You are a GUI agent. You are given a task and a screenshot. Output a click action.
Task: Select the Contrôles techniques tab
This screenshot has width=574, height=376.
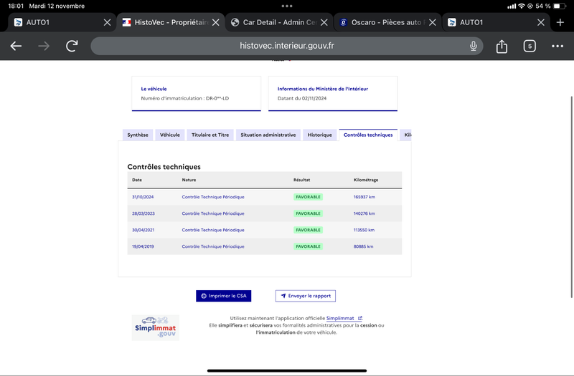point(368,135)
